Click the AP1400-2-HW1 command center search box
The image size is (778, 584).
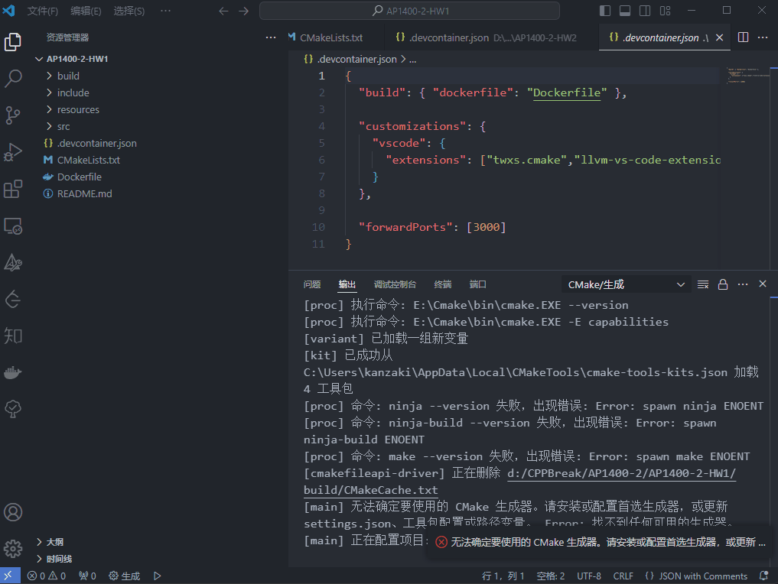click(x=410, y=11)
